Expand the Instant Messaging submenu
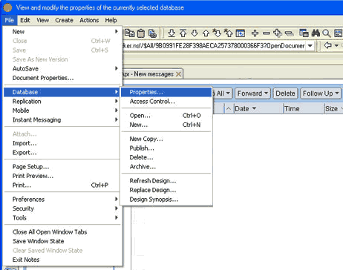 (x=117, y=119)
